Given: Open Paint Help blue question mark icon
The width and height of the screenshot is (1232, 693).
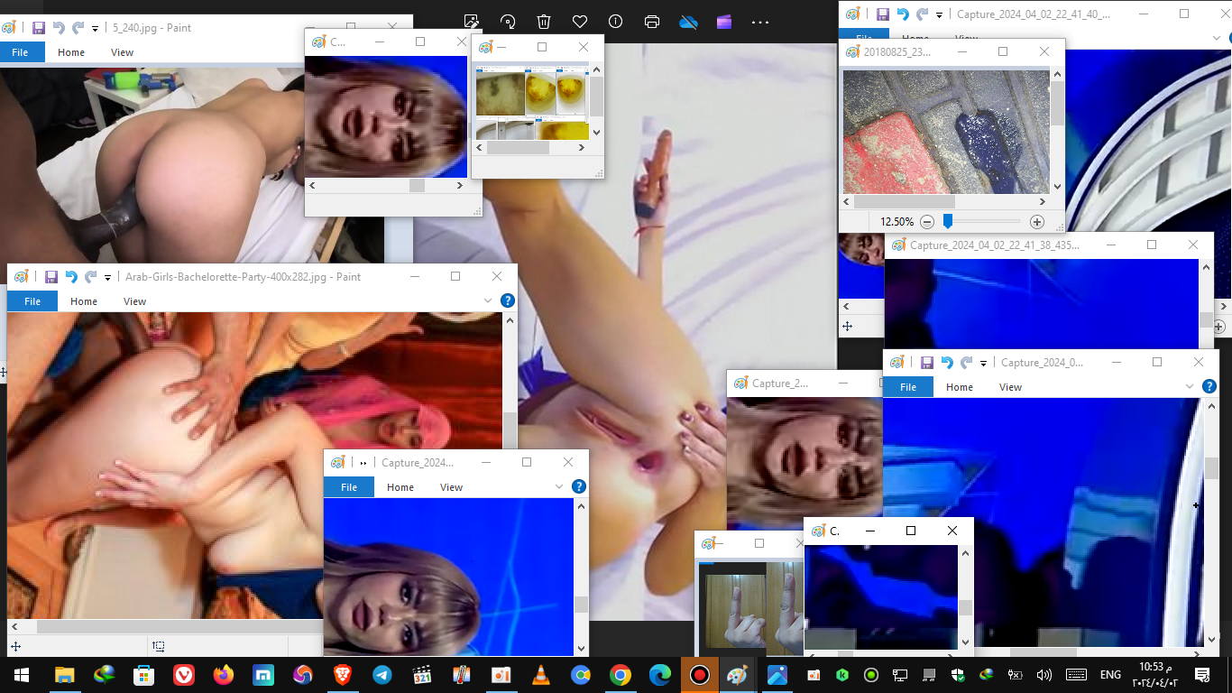Looking at the screenshot, I should (x=508, y=300).
